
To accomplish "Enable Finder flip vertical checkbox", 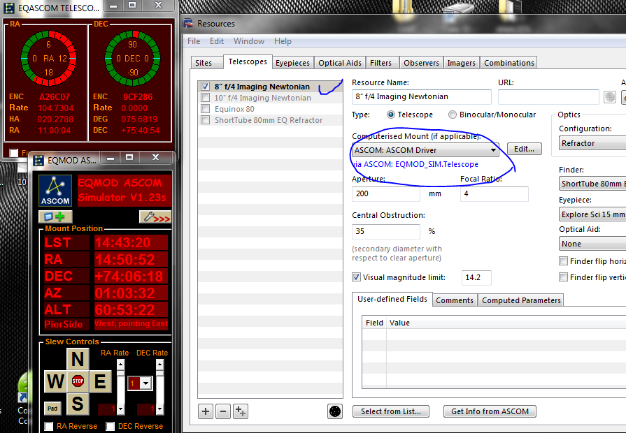I will coord(563,277).
